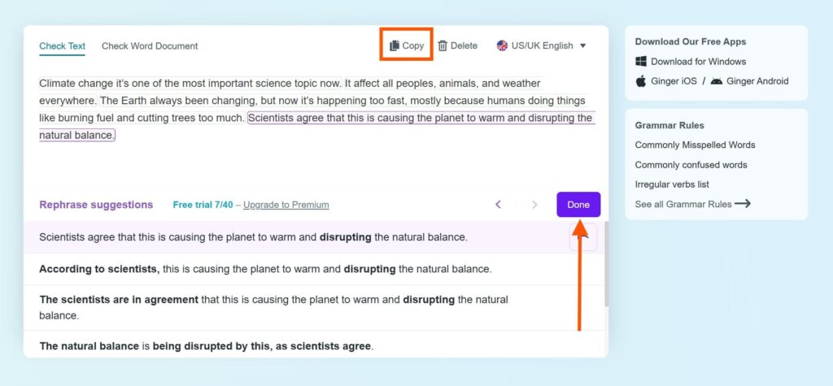Screen dimensions: 833x386
Task: Open the US/UK English language dropdown
Action: tap(541, 46)
